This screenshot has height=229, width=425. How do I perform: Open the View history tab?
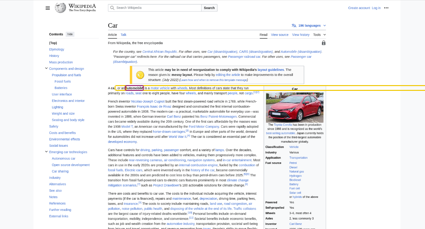pyautogui.click(x=301, y=35)
